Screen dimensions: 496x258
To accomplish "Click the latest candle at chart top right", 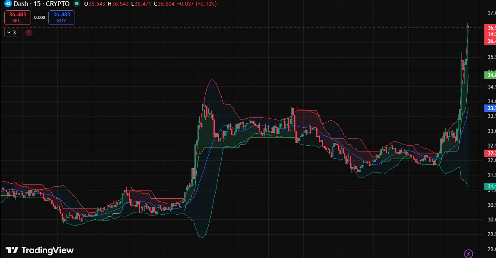I will (468, 28).
